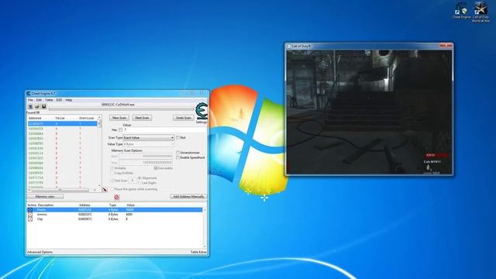This screenshot has width=496, height=279.
Task: Click the Fast Scan alignment value field
Action: point(133,181)
